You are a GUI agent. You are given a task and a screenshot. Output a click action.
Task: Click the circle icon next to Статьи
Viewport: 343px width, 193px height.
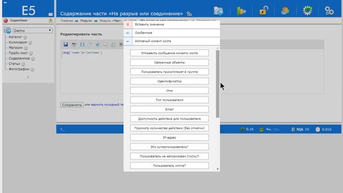(x=23, y=64)
